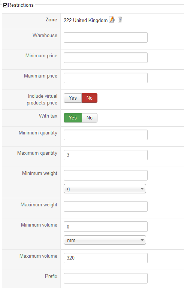
Task: Click into the Maximum price field
Action: tap(106, 78)
